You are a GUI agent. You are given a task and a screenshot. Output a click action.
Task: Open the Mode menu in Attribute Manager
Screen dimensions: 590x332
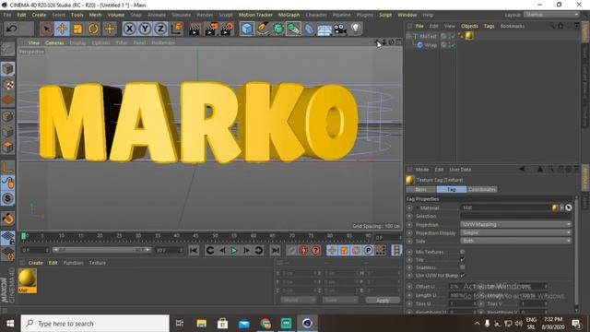point(422,170)
